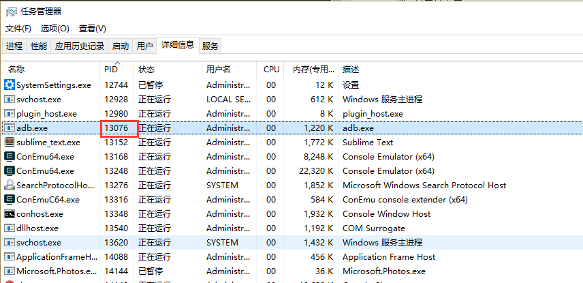The width and height of the screenshot is (583, 283).
Task: Open the 查看(V) menu
Action: tap(92, 29)
